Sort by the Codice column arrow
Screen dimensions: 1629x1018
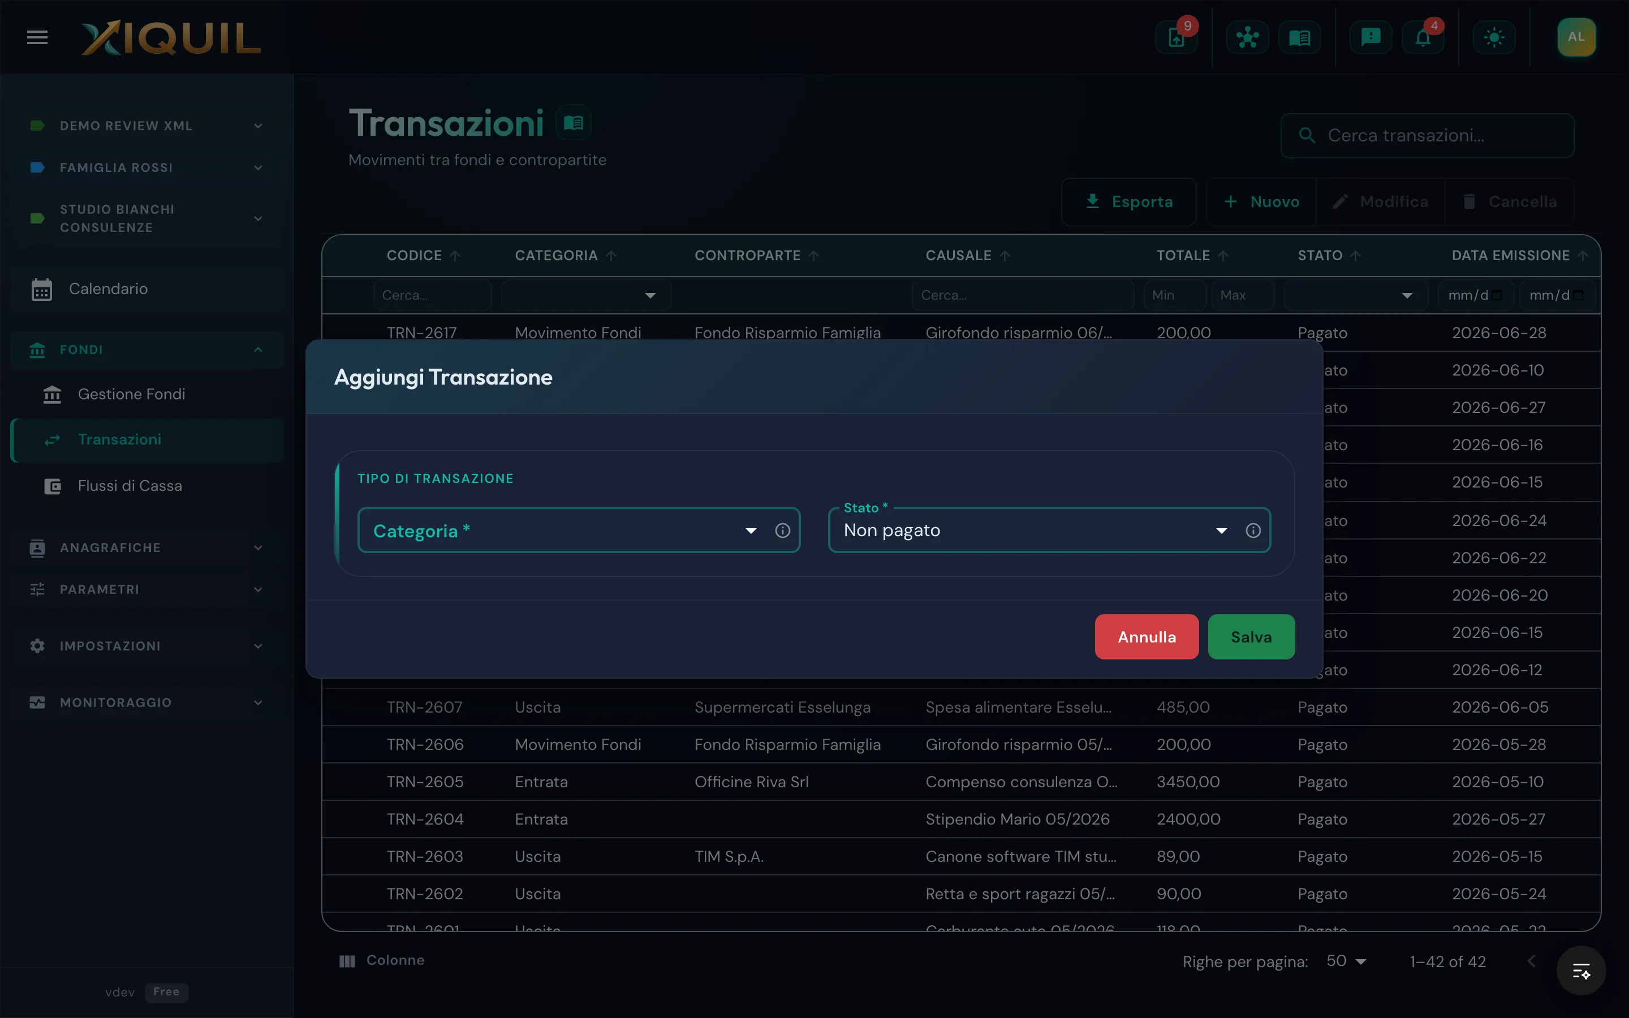(x=455, y=256)
